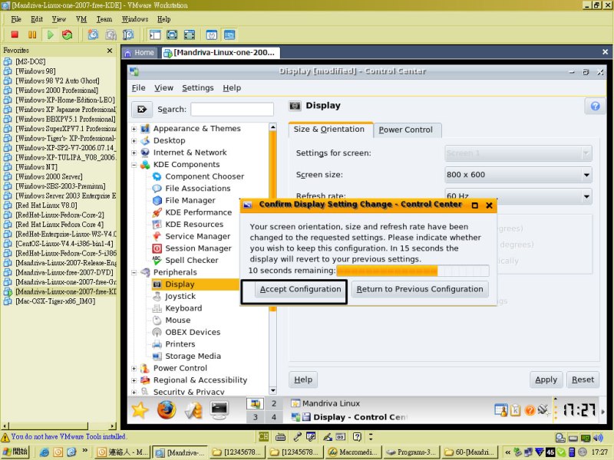Click the Reset button
Screen dimensions: 614x460
pos(583,379)
